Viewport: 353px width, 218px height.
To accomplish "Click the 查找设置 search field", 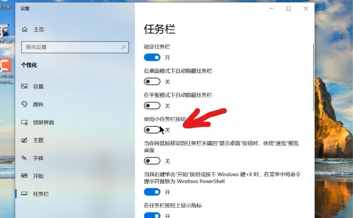I will (x=75, y=47).
